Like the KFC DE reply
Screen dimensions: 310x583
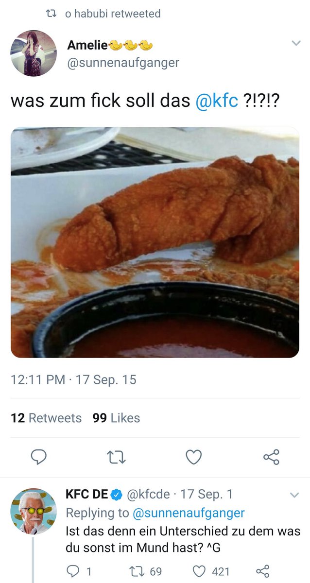pyautogui.click(x=199, y=571)
